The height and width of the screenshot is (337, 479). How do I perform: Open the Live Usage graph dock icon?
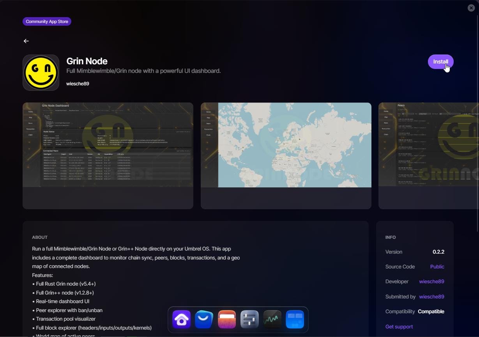272,319
